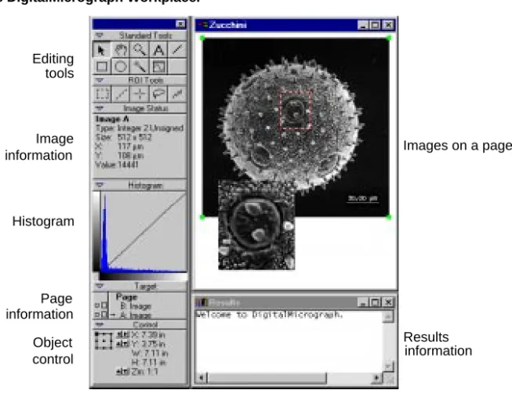
Task: Close the floating tool palette window
Action: [180, 23]
